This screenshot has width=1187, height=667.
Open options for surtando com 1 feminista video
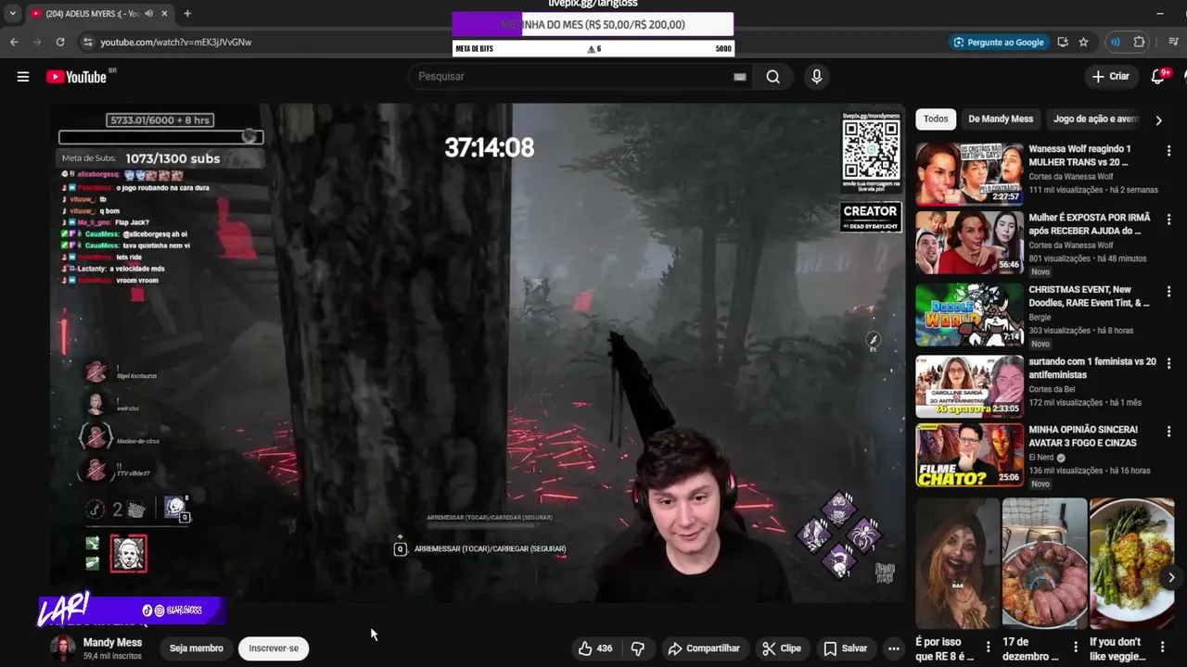click(1168, 364)
